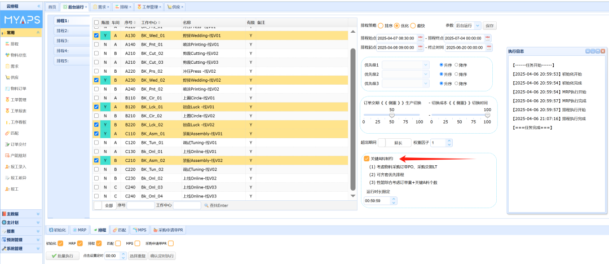Open 物料总览 in the left sidebar

pyautogui.click(x=19, y=55)
